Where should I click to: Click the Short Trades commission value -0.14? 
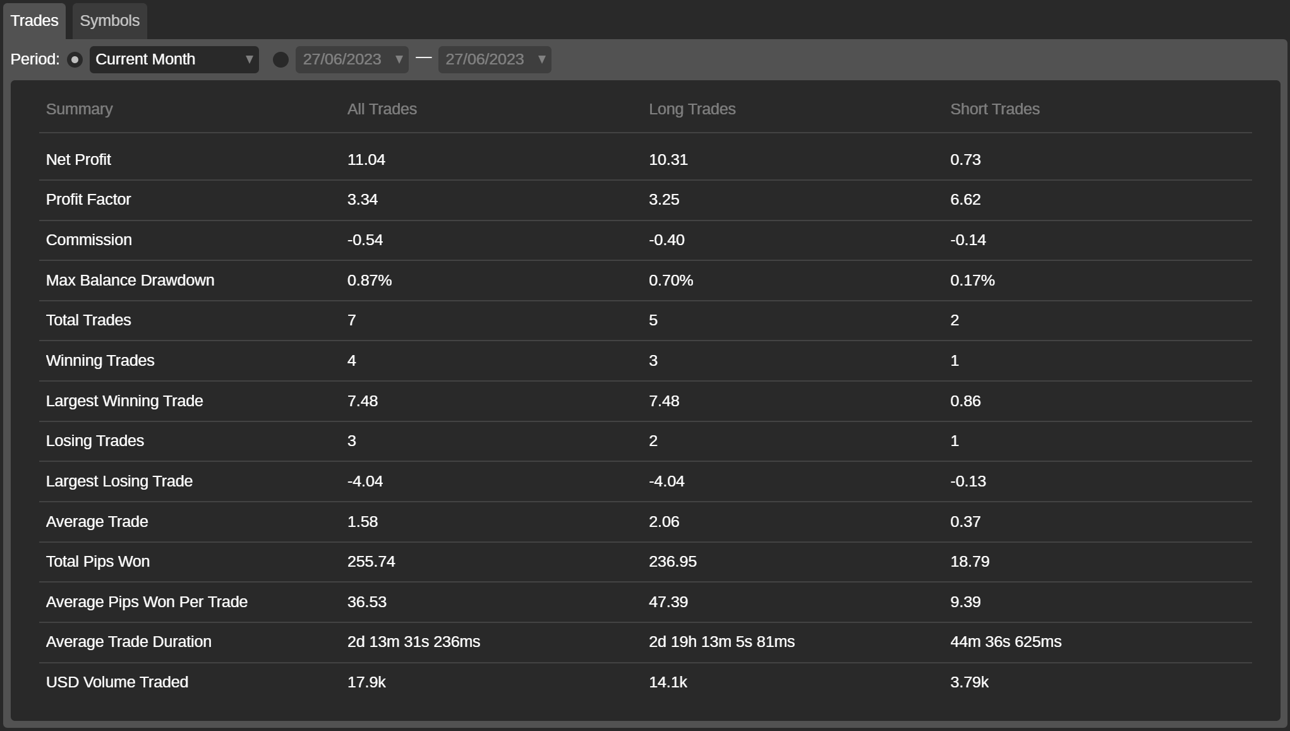point(968,240)
